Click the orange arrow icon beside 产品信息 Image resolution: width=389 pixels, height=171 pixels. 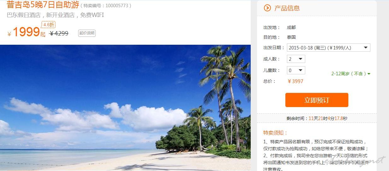(x=267, y=8)
